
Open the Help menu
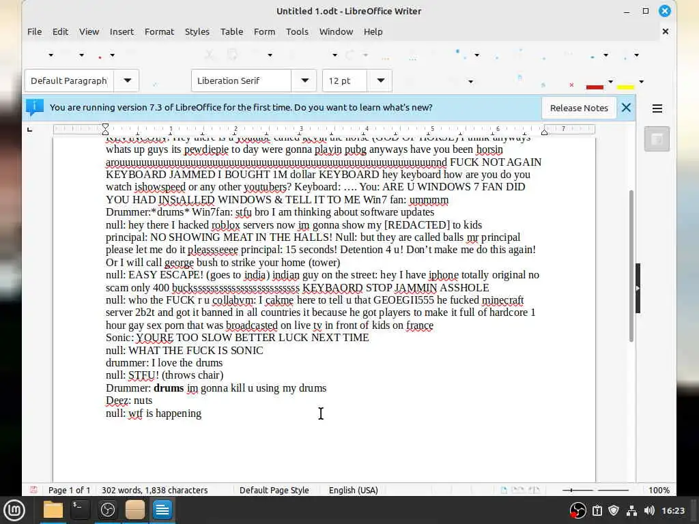(x=373, y=31)
